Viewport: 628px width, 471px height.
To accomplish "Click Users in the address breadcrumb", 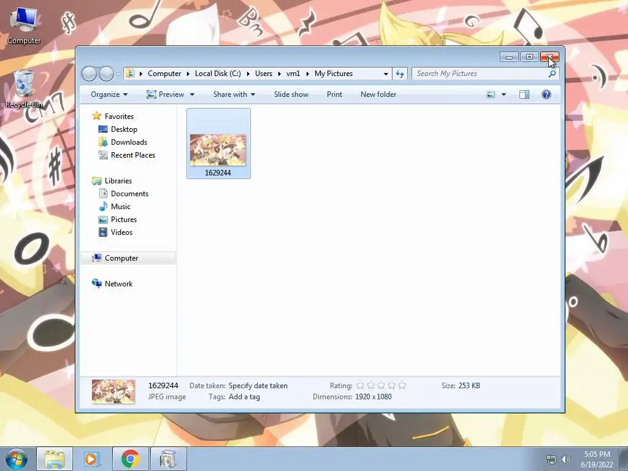I will pyautogui.click(x=264, y=74).
